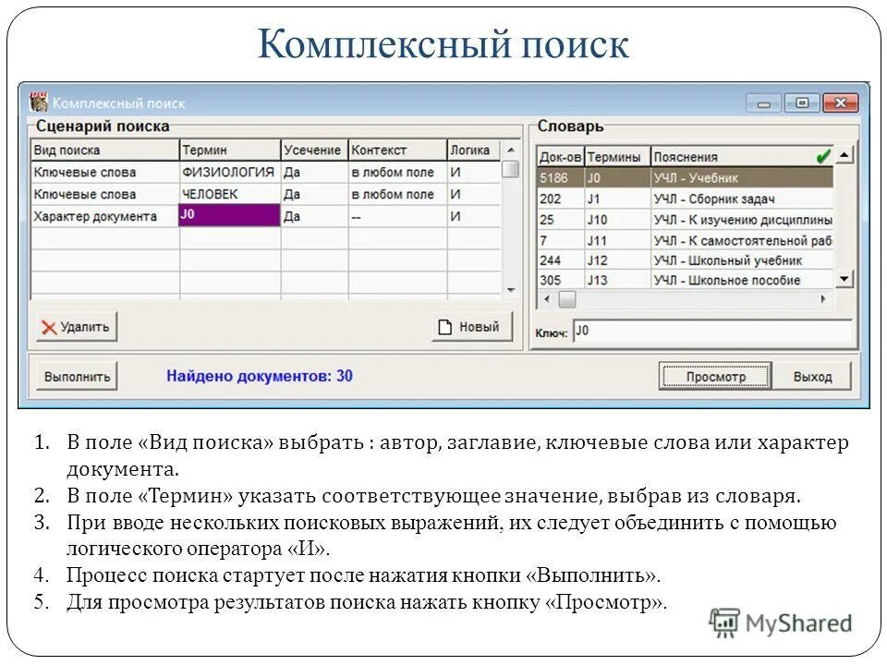
Task: Click the dictionary horizontal scrollbar thumb
Action: click(x=566, y=298)
